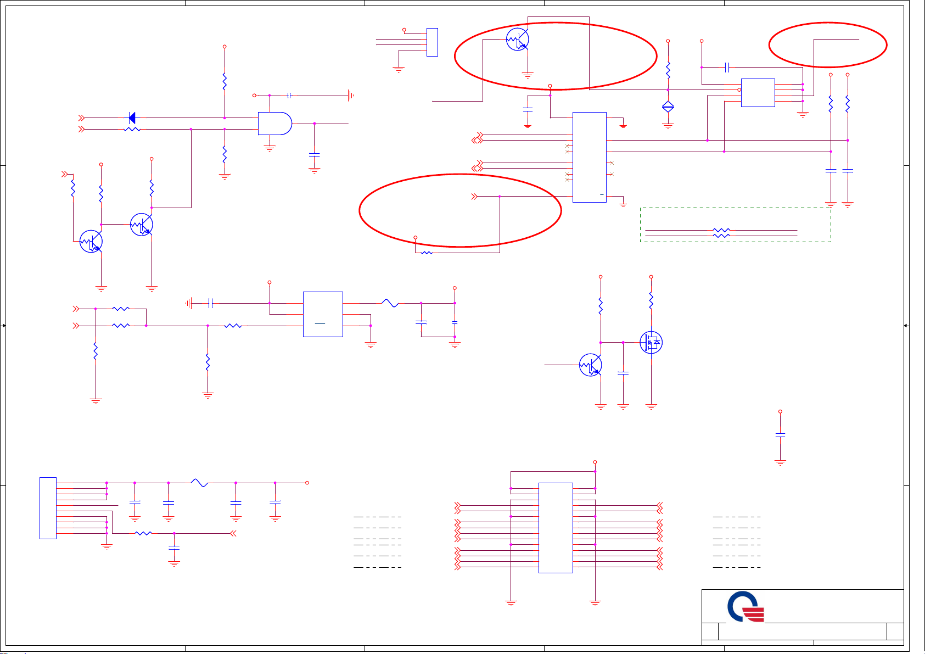
Task: Select the AND gate symbol
Action: (x=275, y=124)
